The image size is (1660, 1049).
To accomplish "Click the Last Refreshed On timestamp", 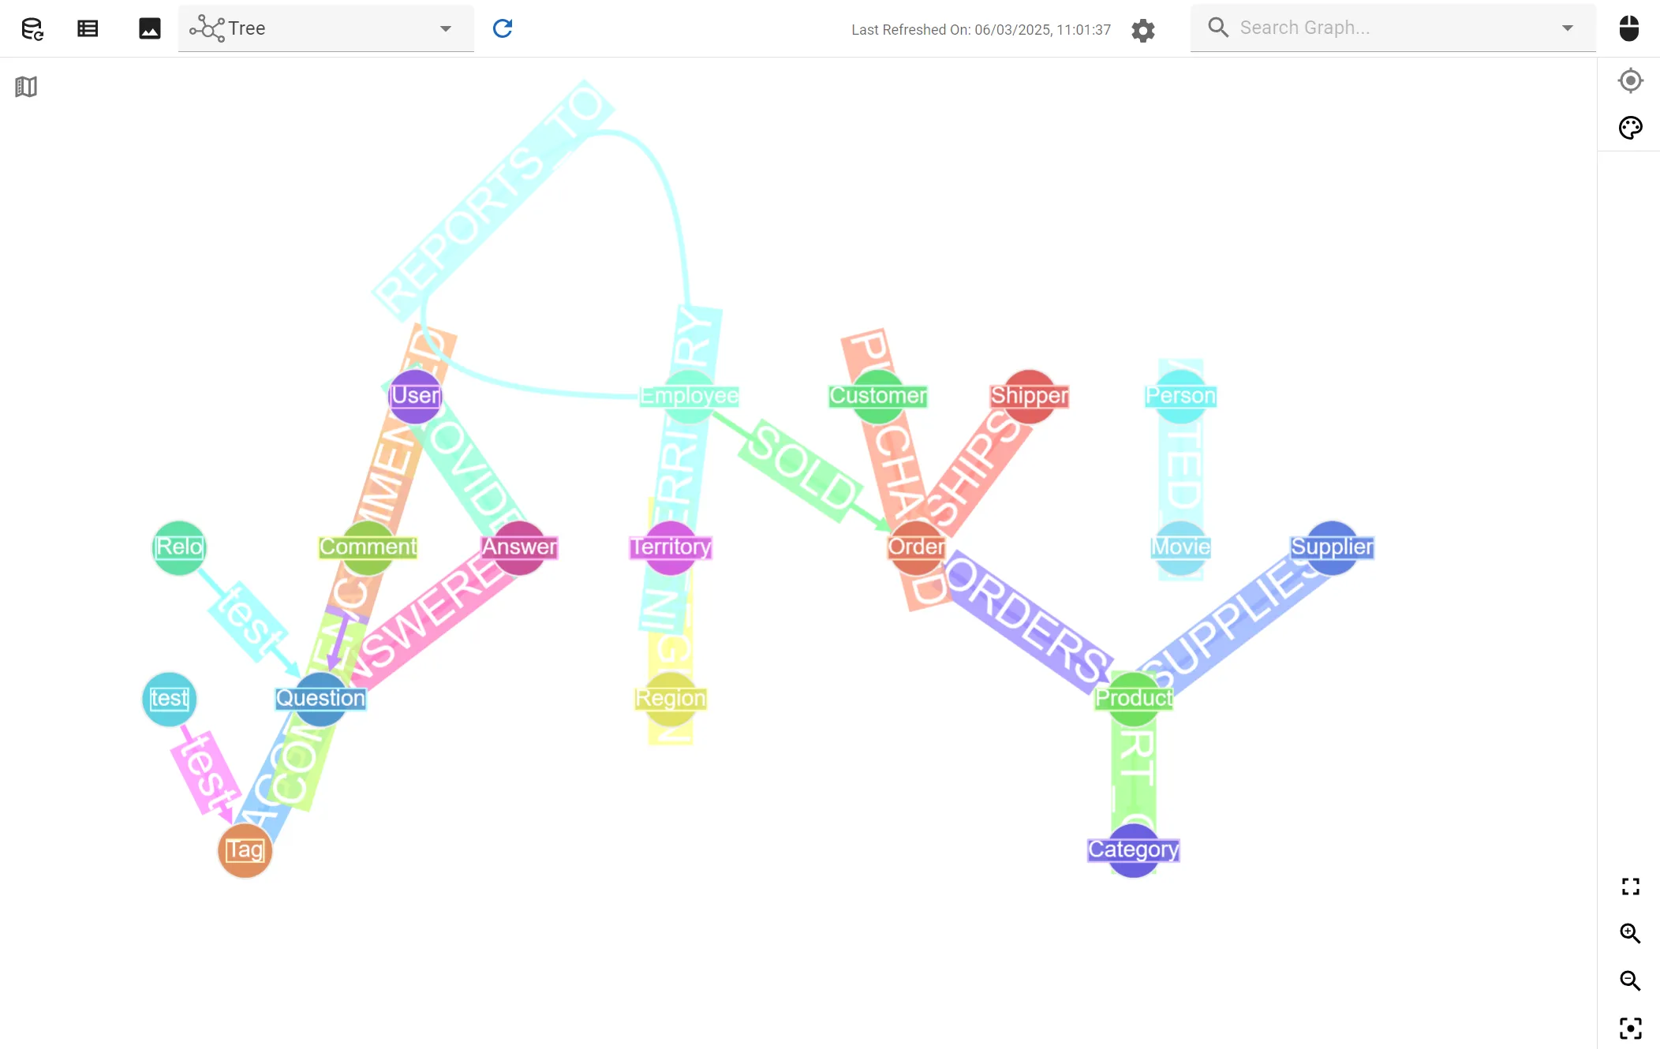I will click(981, 30).
